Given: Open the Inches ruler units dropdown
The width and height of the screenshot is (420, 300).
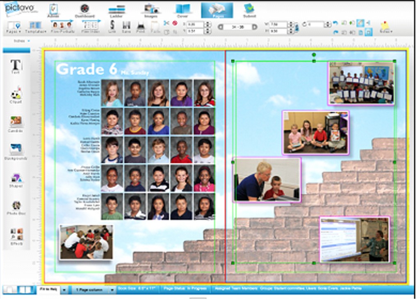Looking at the screenshot, I should (21, 41).
